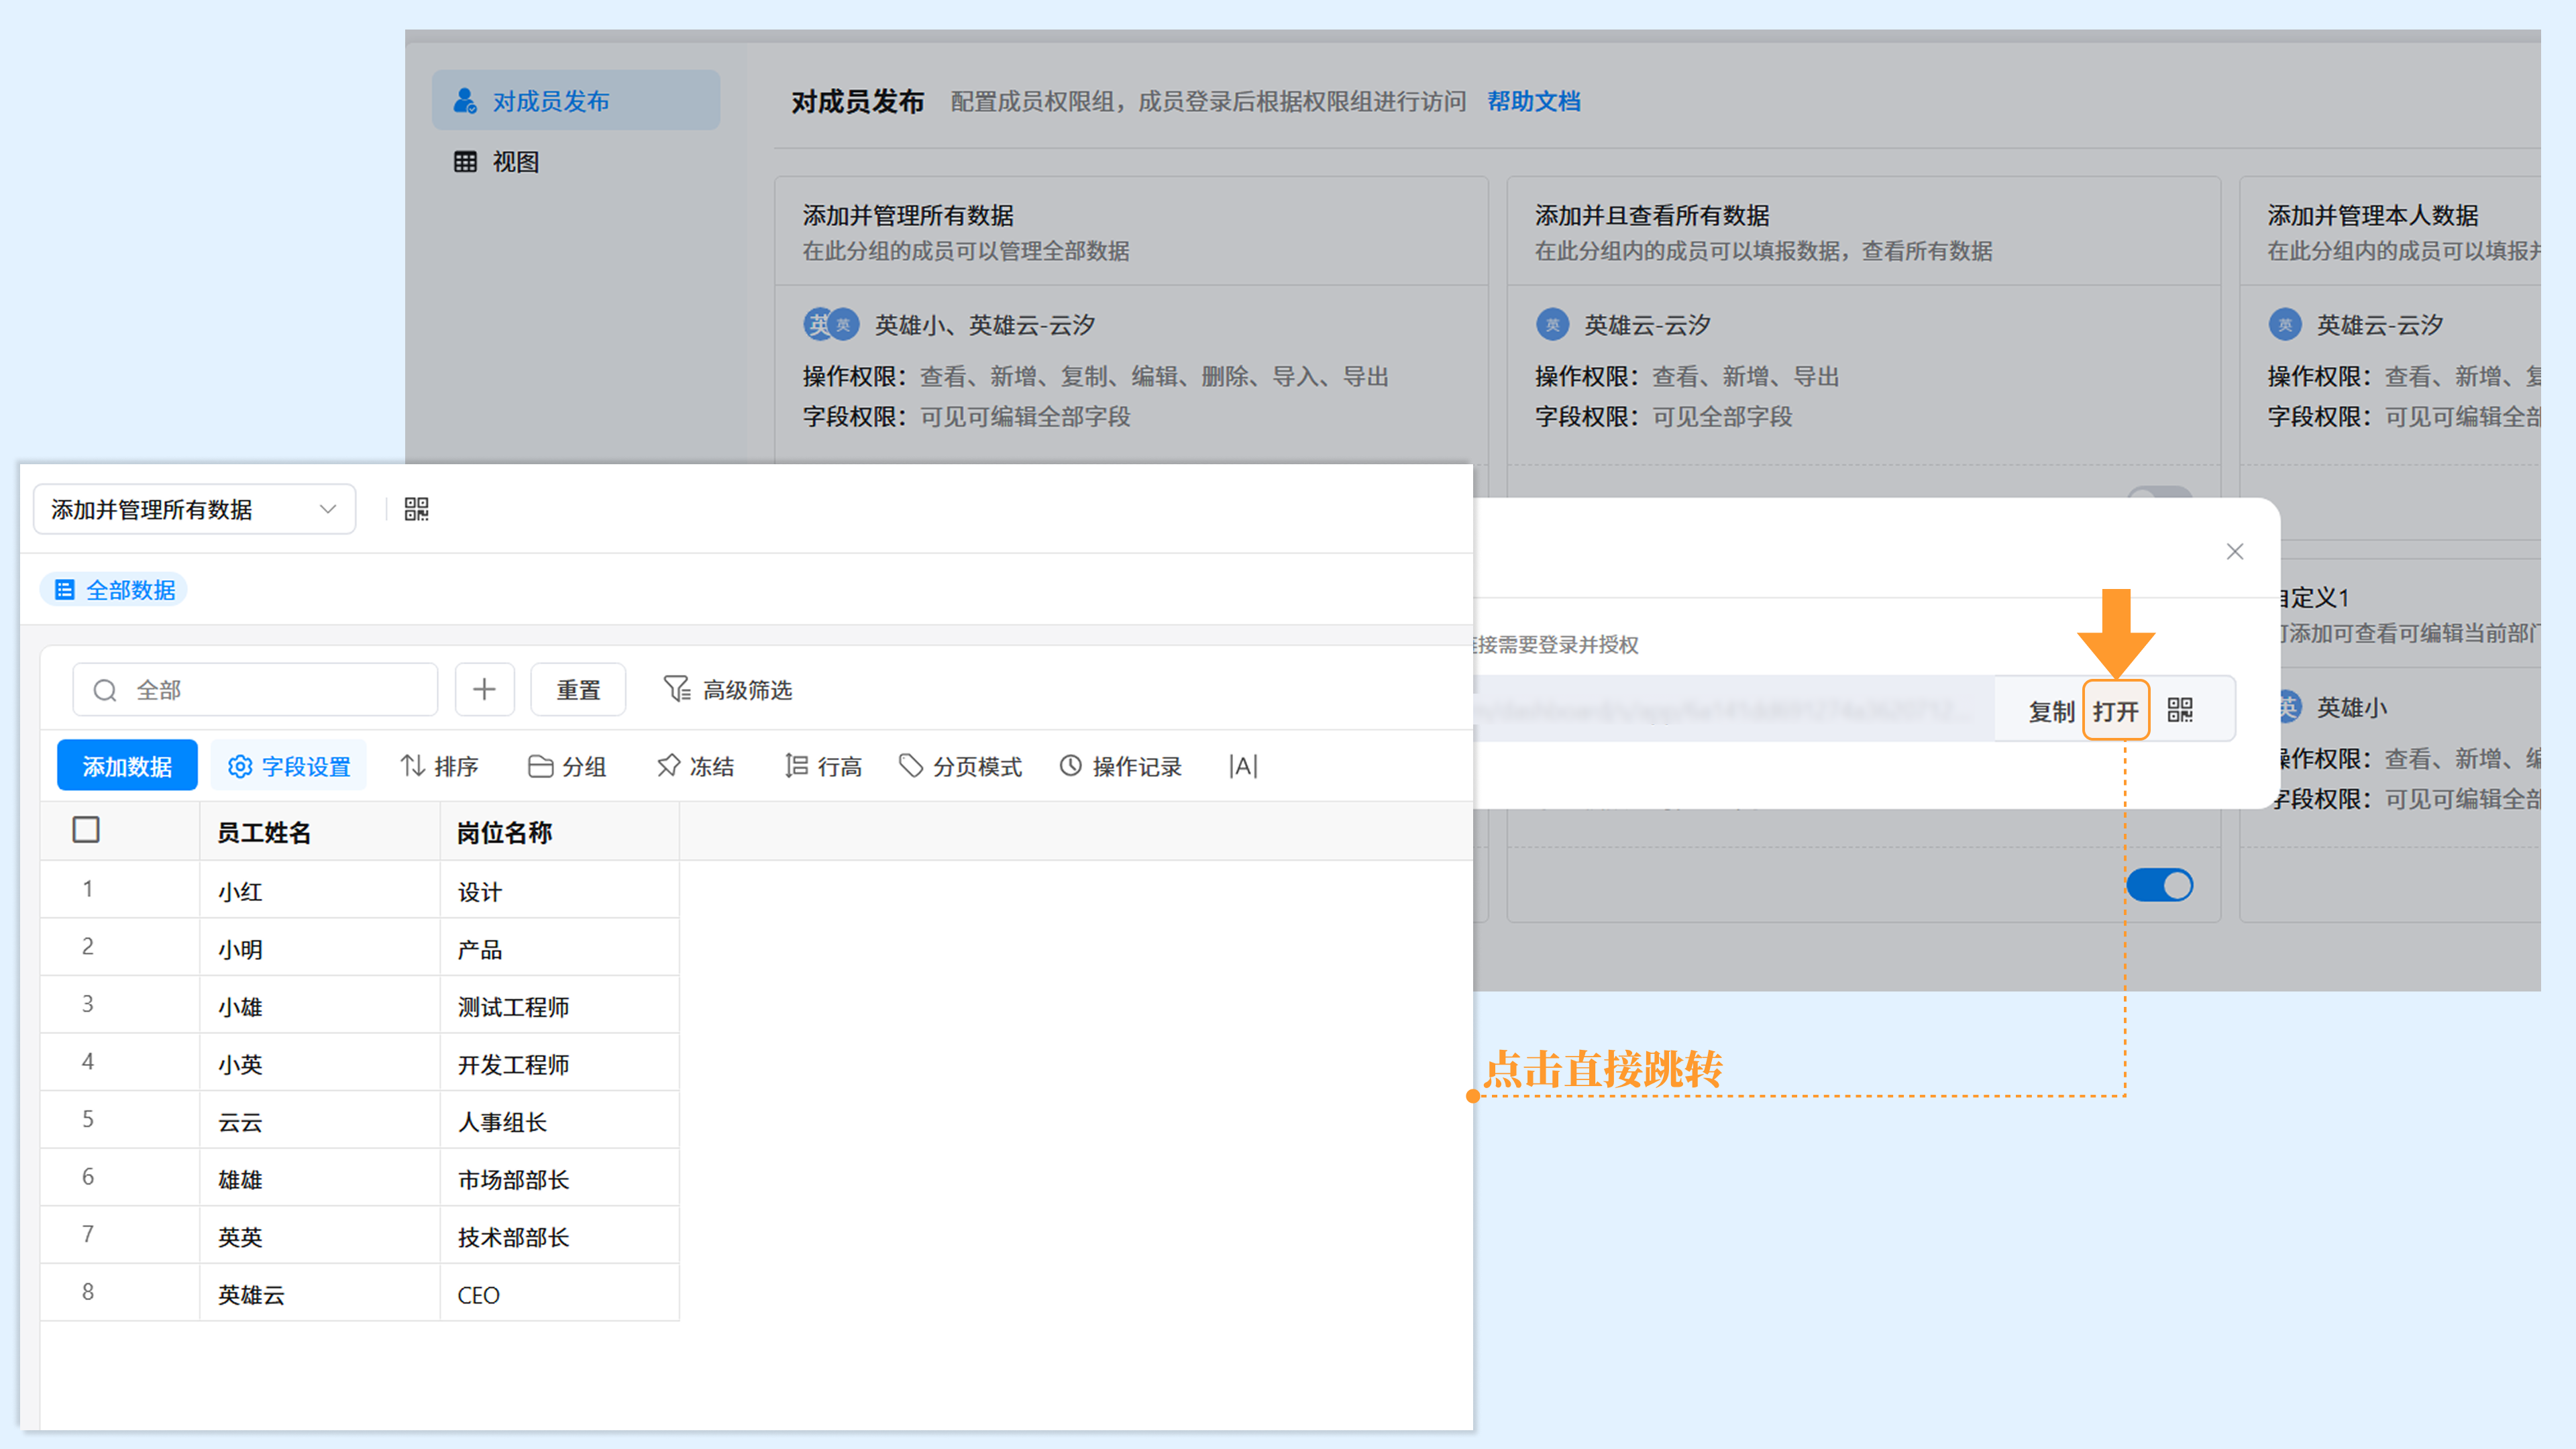Select the 全部数据 view tab

coord(114,590)
